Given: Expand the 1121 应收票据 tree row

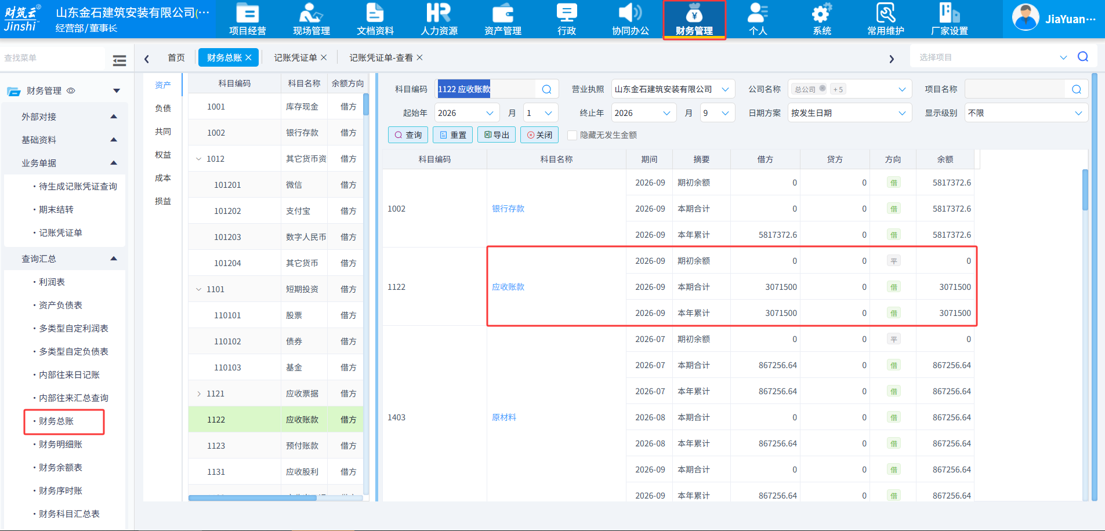Looking at the screenshot, I should [x=199, y=394].
